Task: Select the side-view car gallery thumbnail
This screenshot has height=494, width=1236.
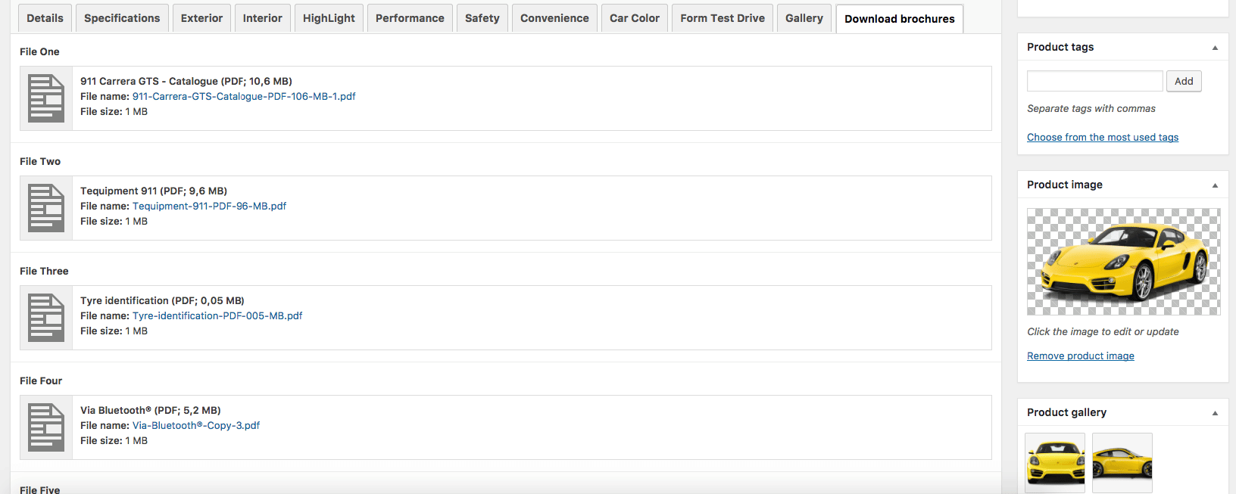Action: pos(1122,463)
